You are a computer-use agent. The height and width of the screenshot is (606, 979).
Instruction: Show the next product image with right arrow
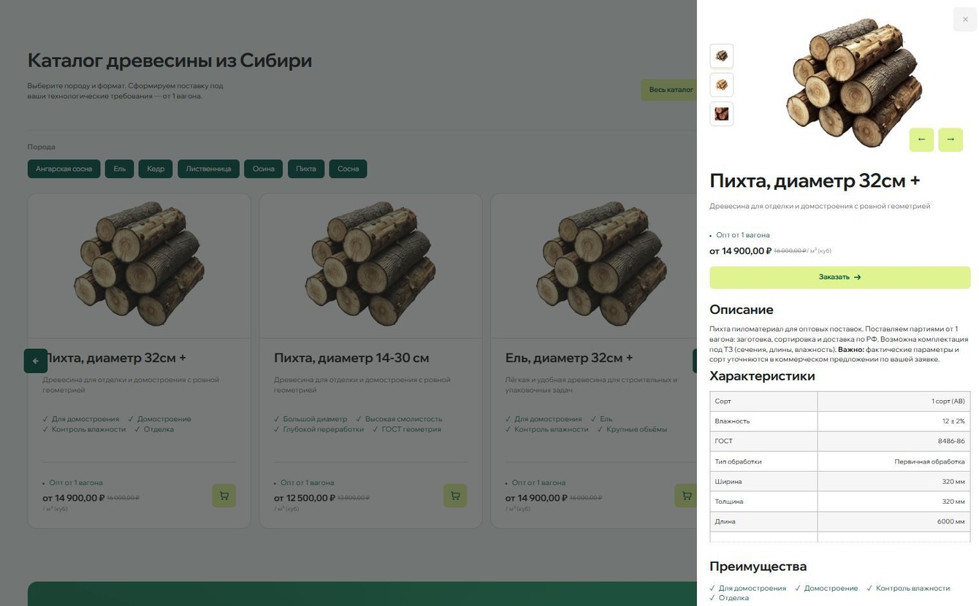tap(951, 139)
